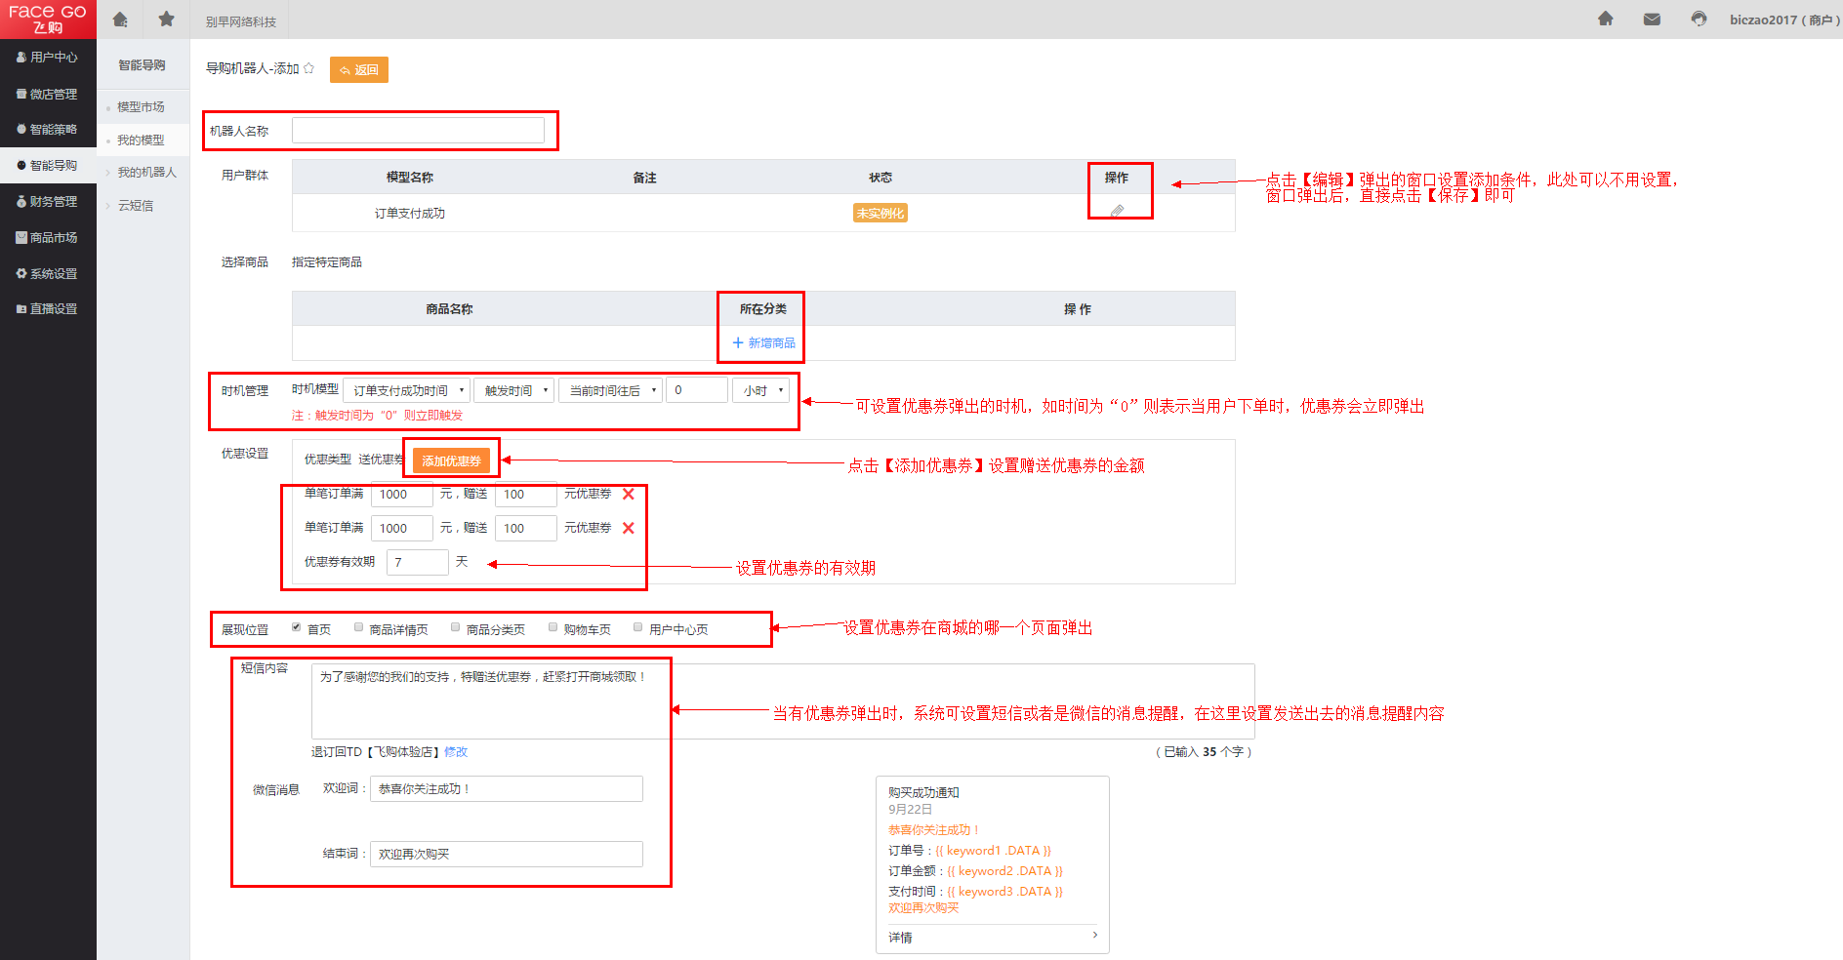Click the home icon in top toolbar
1843x960 pixels.
pyautogui.click(x=120, y=20)
